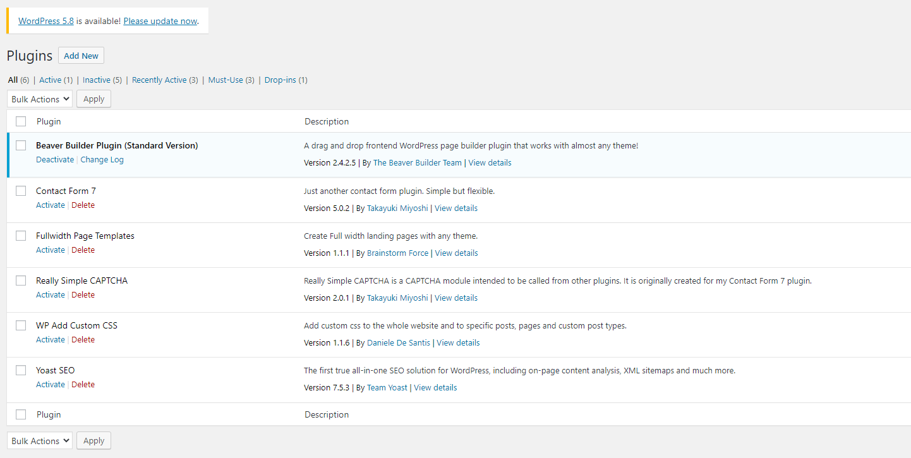Screen dimensions: 911x458
Task: Click Version 5.0.2 text
Action: coord(327,208)
